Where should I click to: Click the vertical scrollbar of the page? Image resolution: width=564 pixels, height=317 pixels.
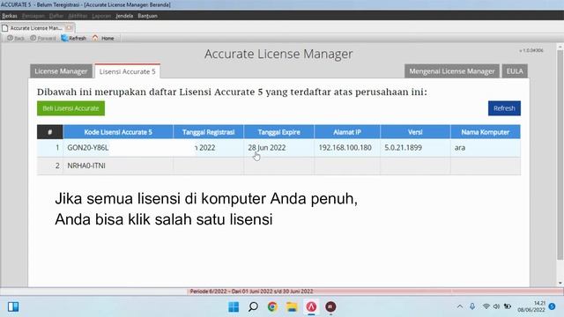point(560,155)
